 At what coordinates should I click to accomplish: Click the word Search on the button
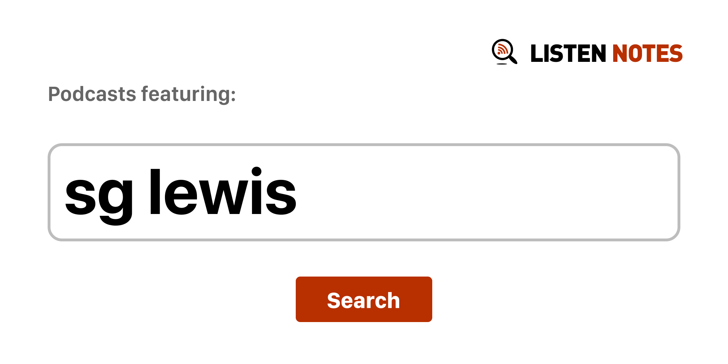(364, 300)
